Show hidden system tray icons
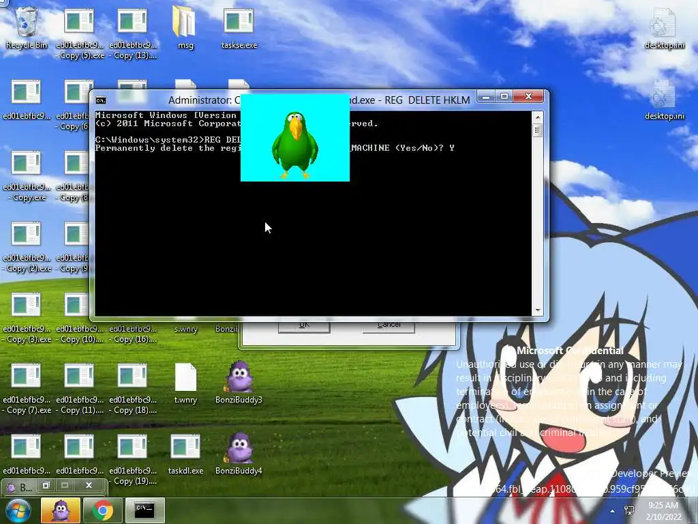The width and height of the screenshot is (698, 524). coord(613,511)
